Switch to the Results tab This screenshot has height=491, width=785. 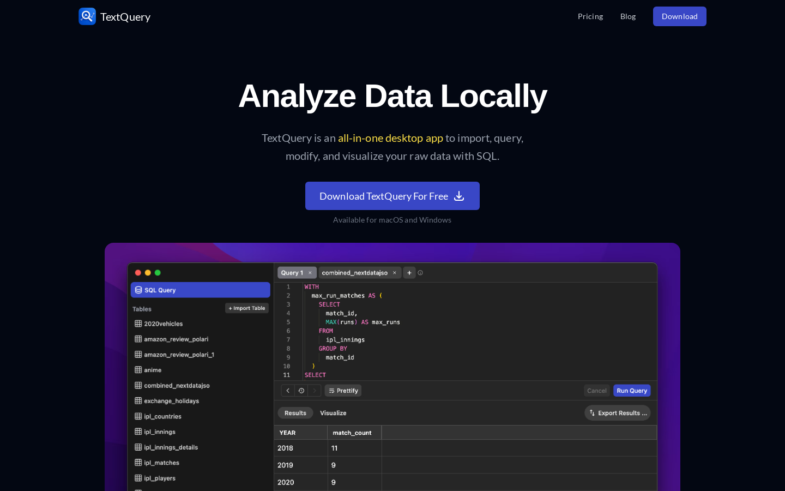tap(295, 413)
